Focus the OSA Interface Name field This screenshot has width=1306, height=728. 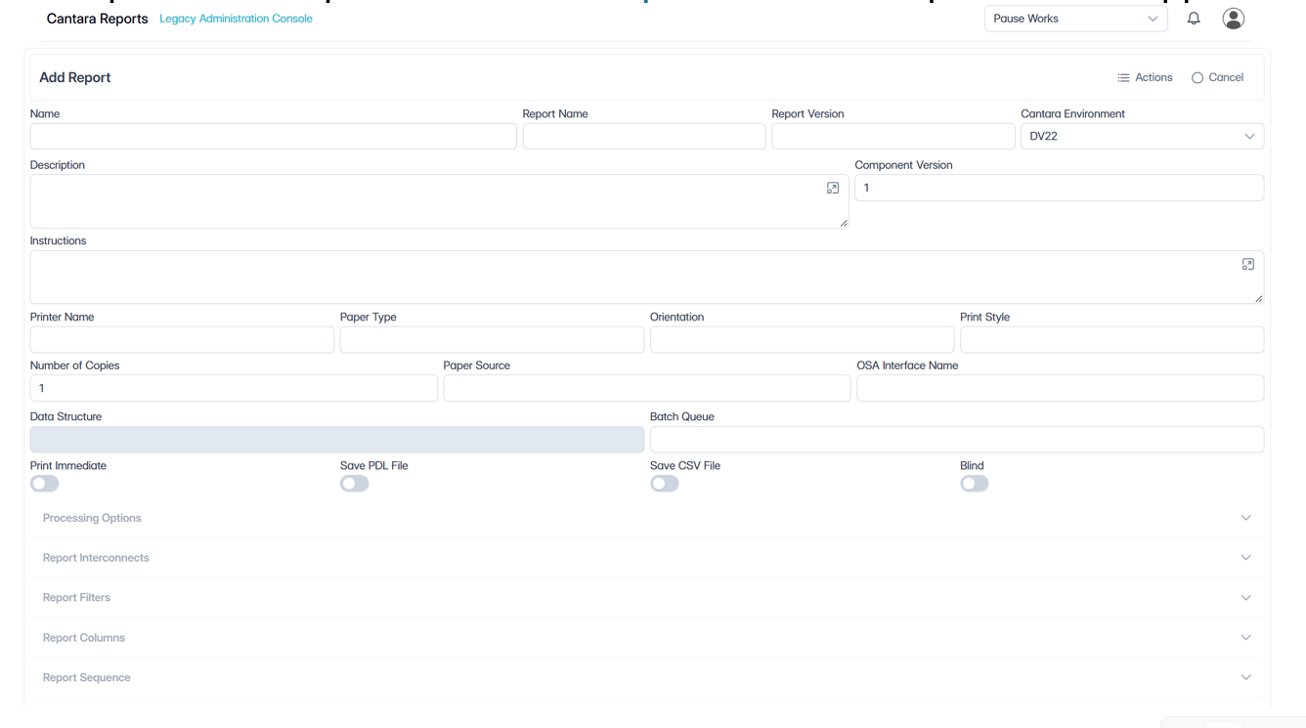[1061, 388]
